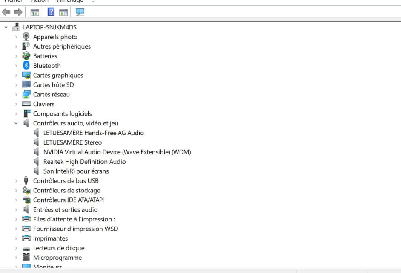Click the speaker icon for Contrôleurs audio, vidéo et jeu
This screenshot has height=273, width=401.
[26, 123]
